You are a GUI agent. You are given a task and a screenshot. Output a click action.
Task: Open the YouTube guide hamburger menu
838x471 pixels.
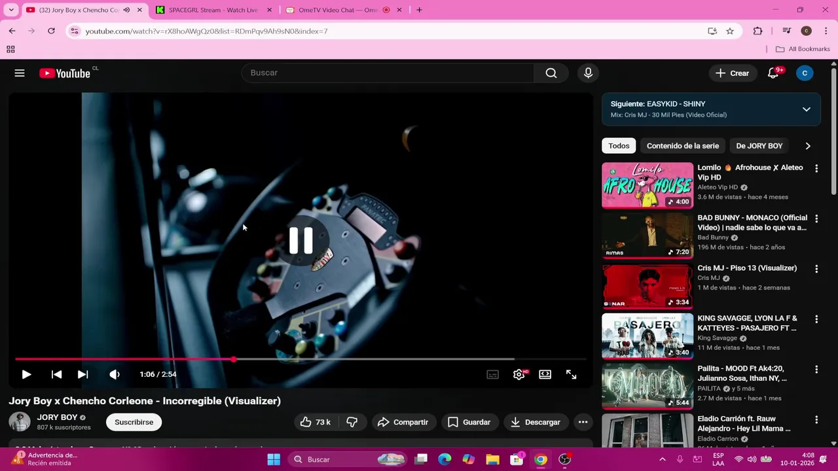pyautogui.click(x=20, y=73)
